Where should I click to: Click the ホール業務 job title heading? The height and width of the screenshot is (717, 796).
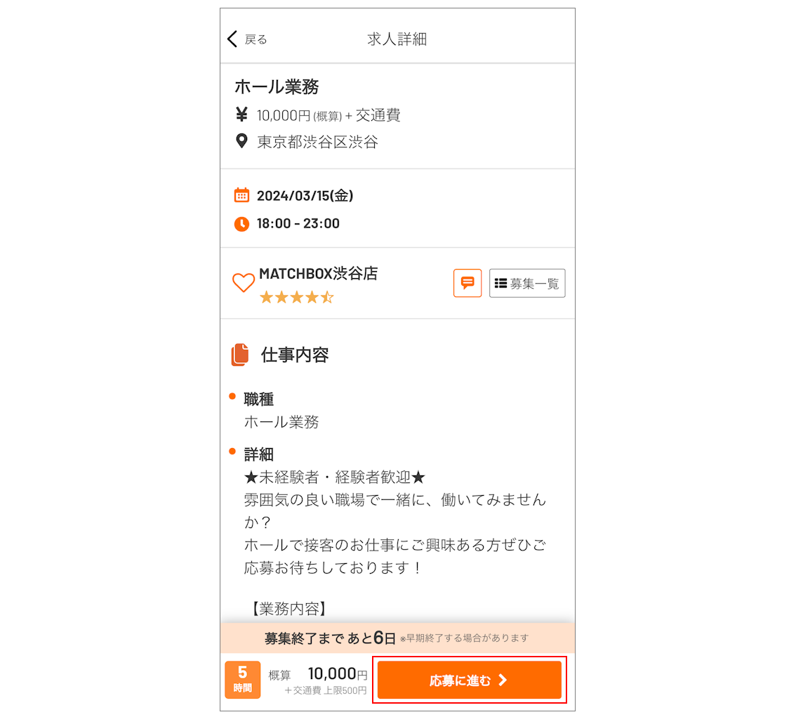click(277, 86)
